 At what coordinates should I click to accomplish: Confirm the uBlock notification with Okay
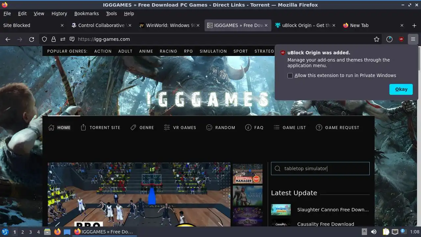401,89
